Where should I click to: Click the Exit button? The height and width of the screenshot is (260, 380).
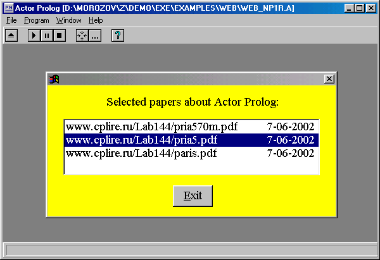pyautogui.click(x=193, y=196)
